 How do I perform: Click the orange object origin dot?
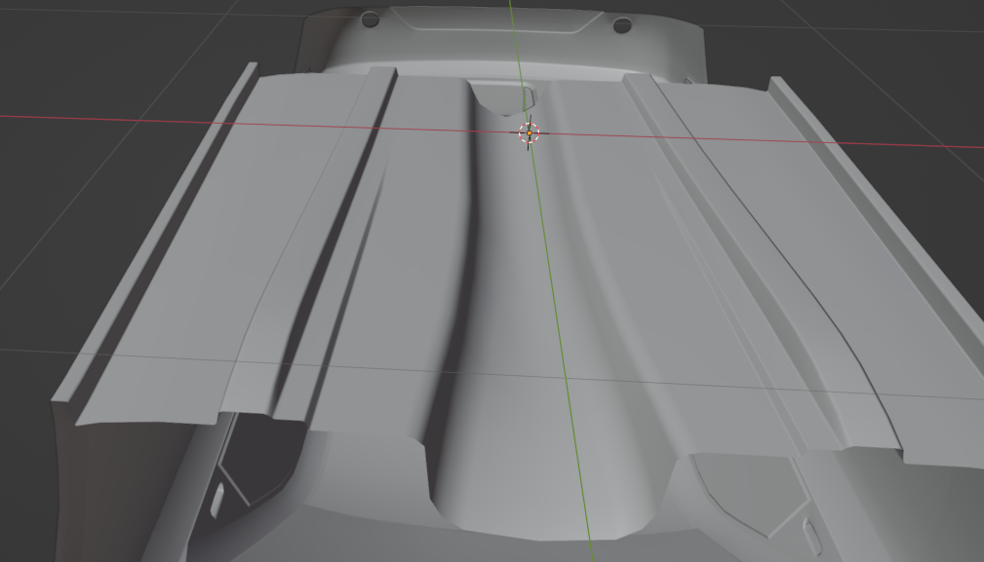coord(529,132)
